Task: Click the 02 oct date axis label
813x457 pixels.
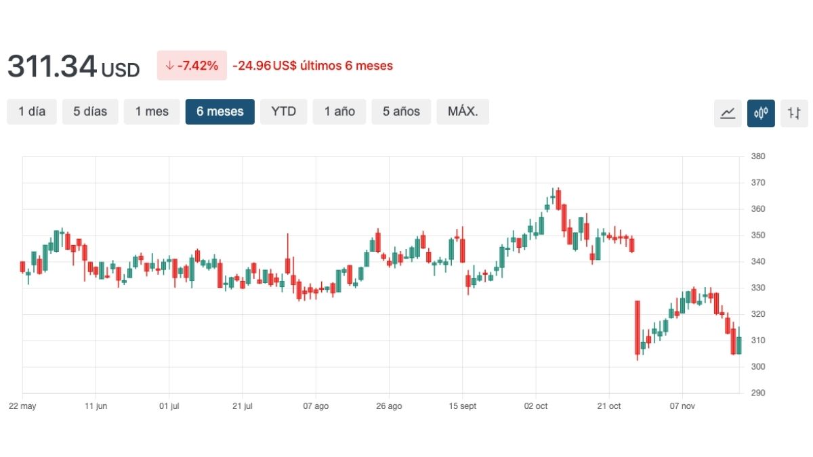Action: point(536,406)
